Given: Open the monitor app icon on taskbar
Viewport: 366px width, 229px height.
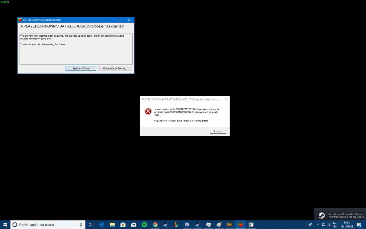Looking at the screenshot, I should [208, 225].
